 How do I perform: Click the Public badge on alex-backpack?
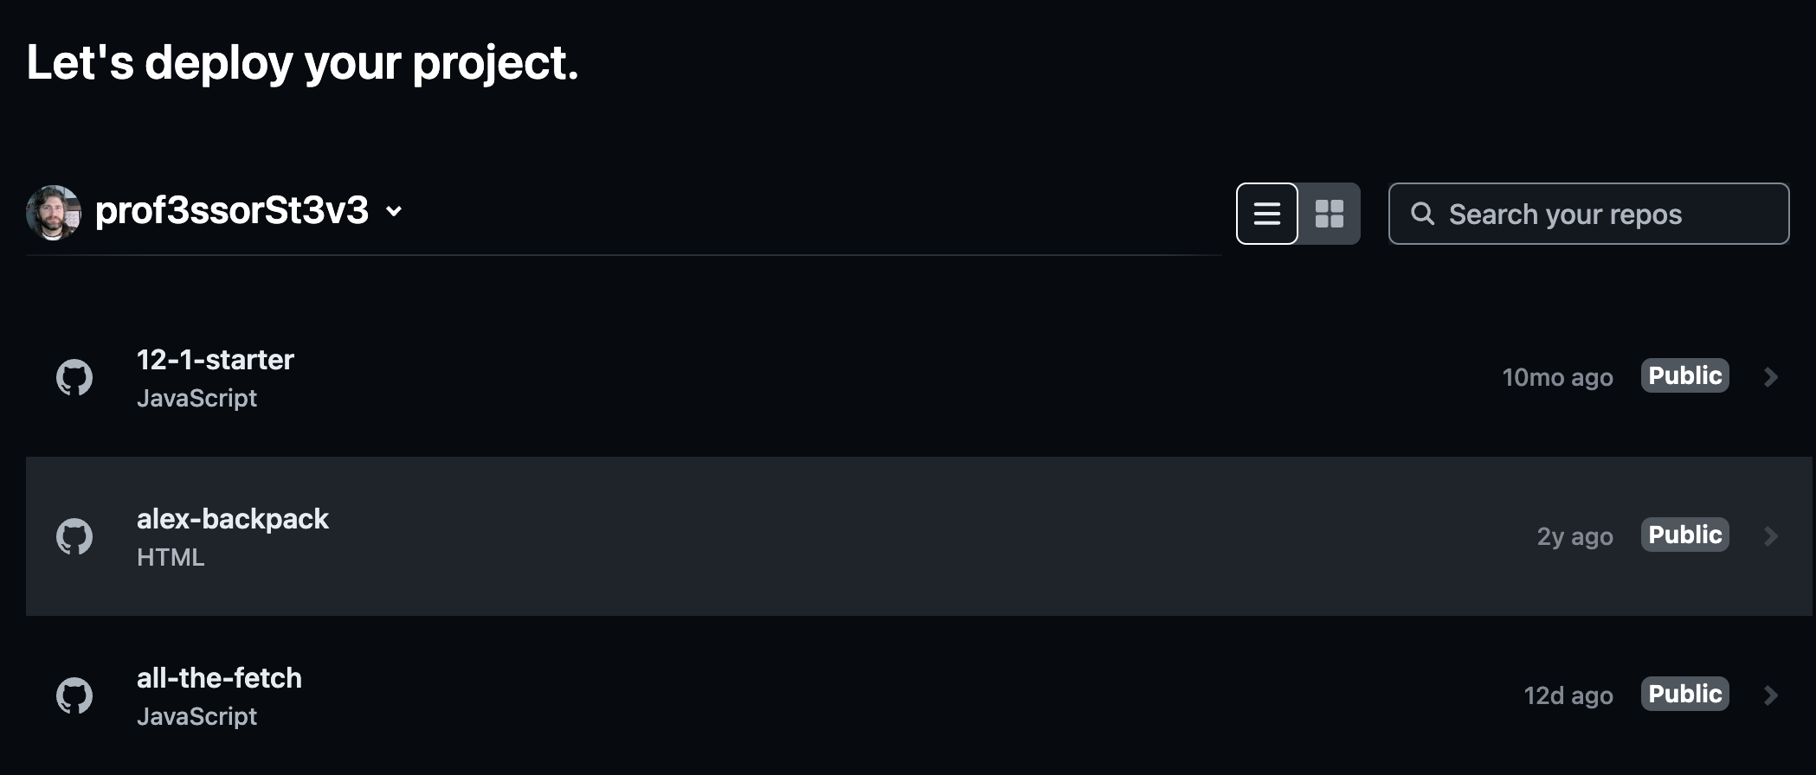click(1684, 534)
